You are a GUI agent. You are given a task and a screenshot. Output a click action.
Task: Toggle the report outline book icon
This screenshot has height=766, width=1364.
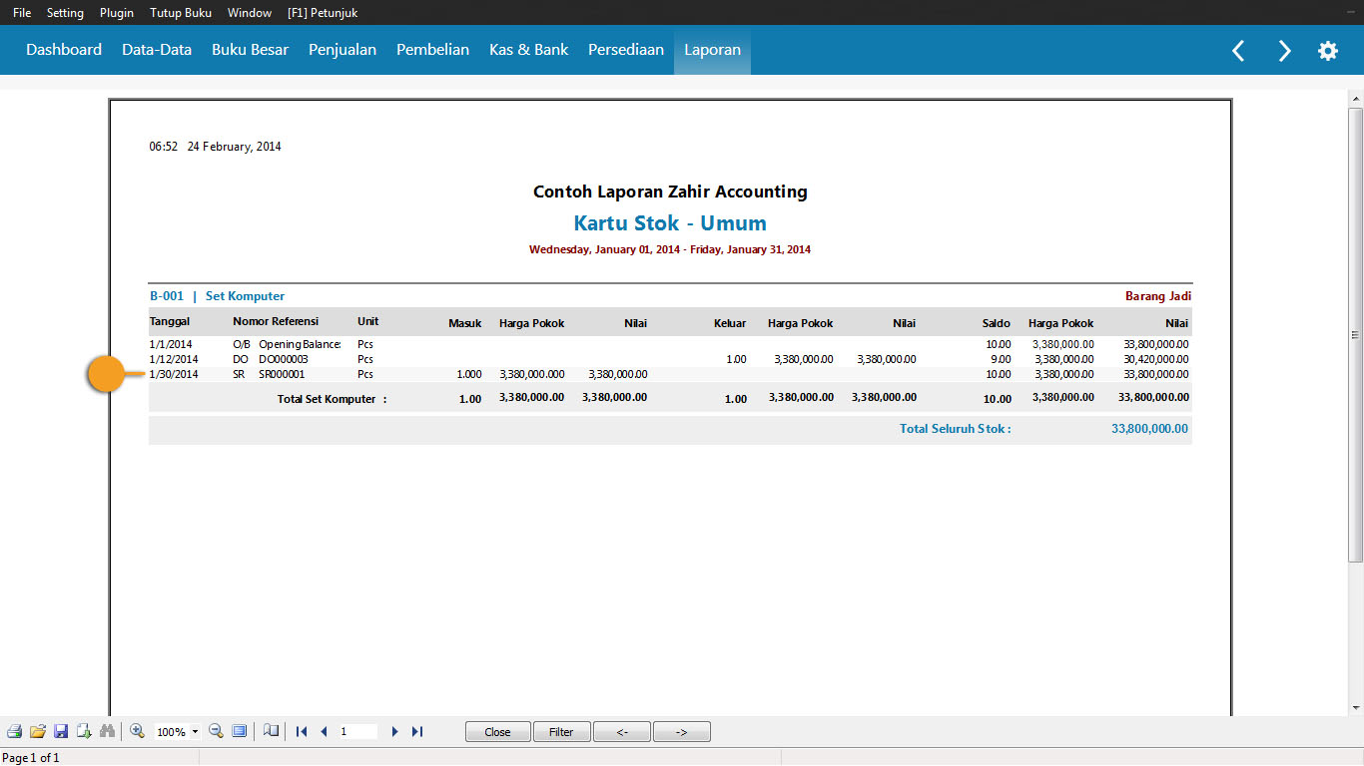tap(271, 731)
